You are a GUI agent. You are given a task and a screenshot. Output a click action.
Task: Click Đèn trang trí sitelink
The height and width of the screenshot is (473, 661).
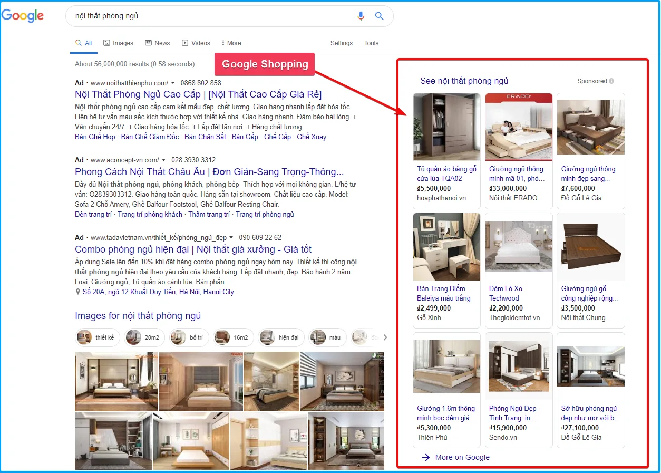click(93, 215)
